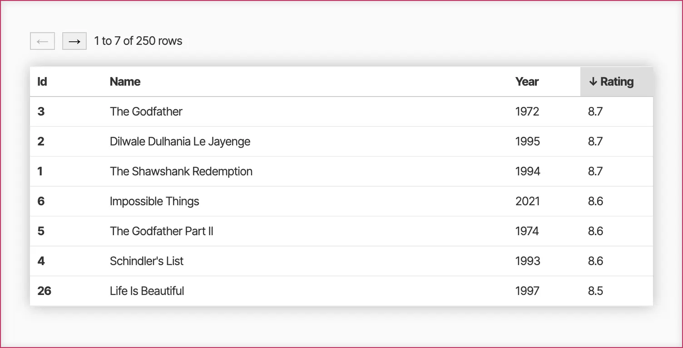Select The Shawshank Redemption row
The image size is (683, 348).
(x=181, y=172)
